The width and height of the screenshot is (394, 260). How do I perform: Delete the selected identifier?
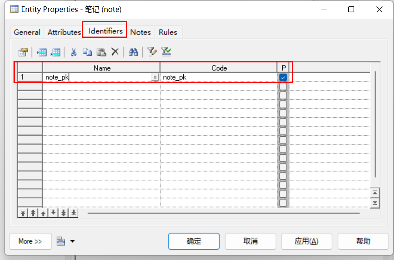[x=115, y=52]
